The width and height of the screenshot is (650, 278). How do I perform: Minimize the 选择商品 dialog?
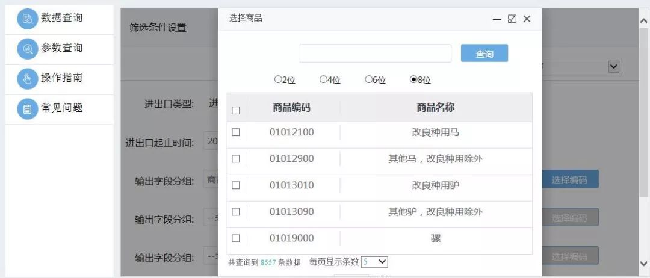click(x=497, y=19)
